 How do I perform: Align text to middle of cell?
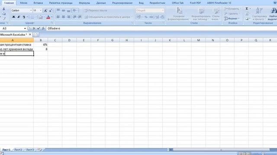[64, 10]
